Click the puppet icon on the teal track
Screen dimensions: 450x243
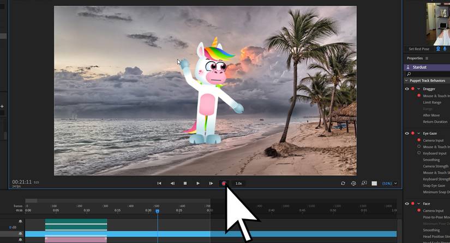[x=20, y=222]
